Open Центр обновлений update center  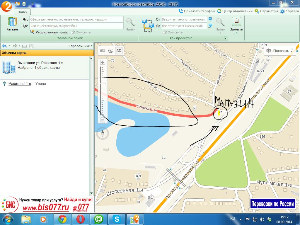pos(235,11)
